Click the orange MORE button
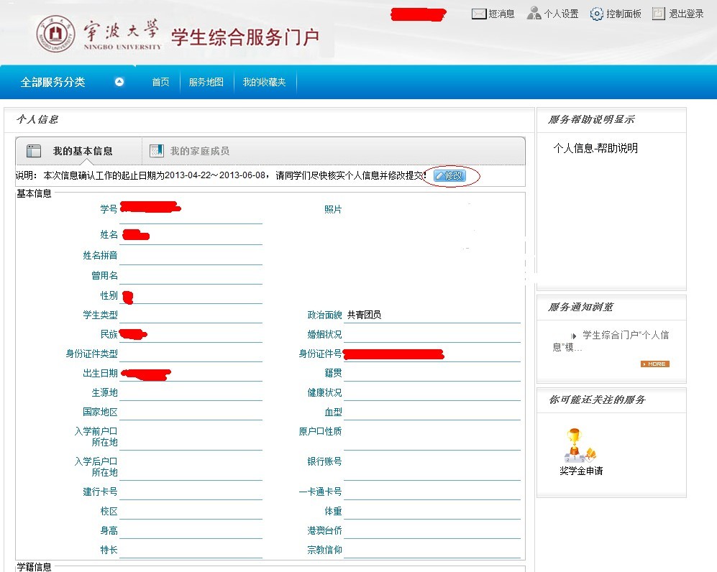The height and width of the screenshot is (572, 717). (x=654, y=364)
